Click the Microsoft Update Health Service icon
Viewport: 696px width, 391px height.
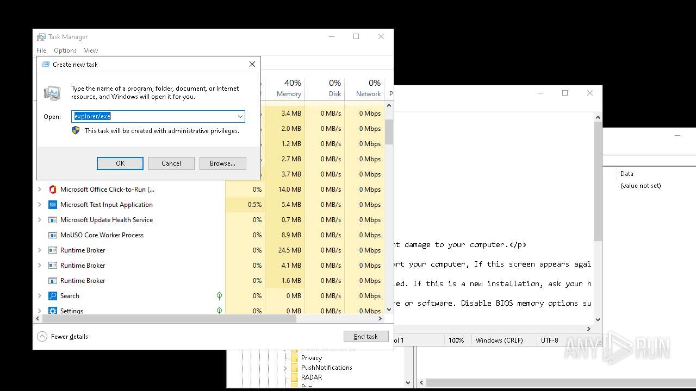pyautogui.click(x=53, y=220)
